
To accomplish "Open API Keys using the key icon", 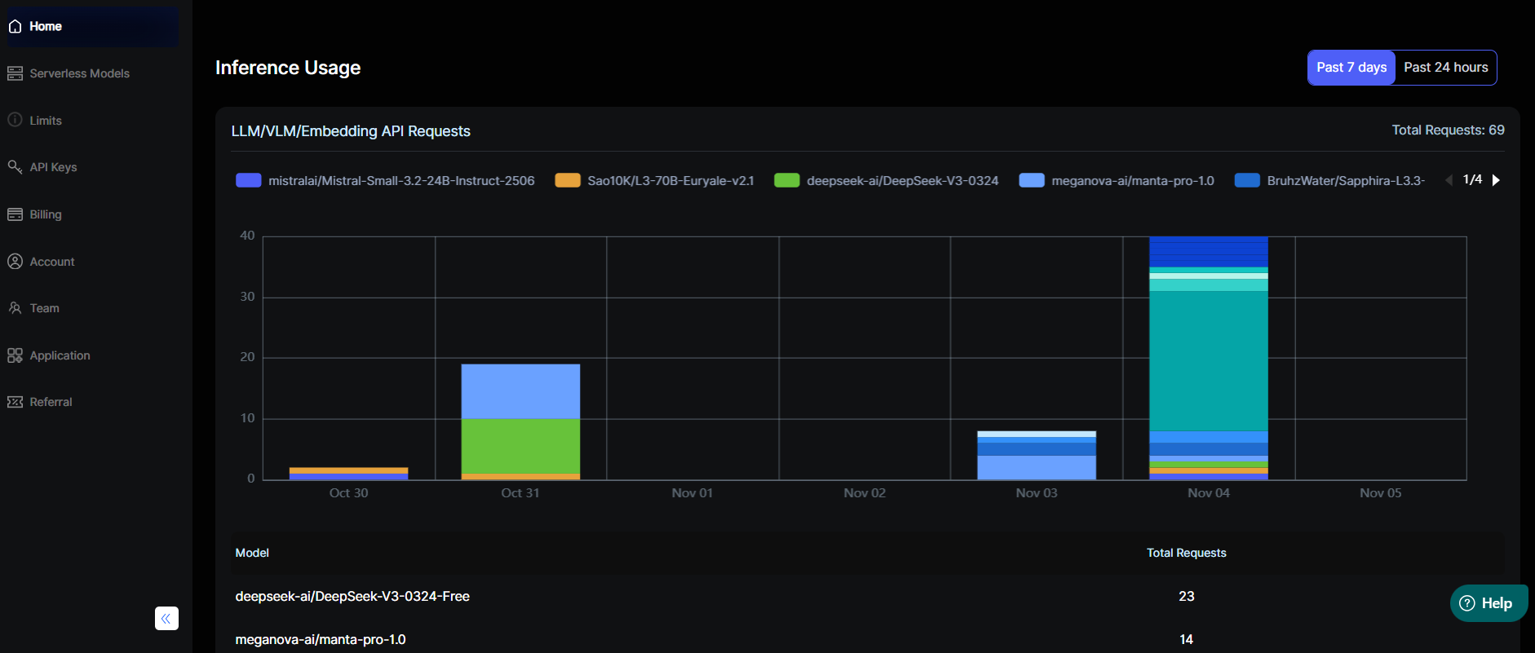I will pyautogui.click(x=15, y=167).
